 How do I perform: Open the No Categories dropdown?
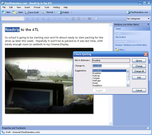138,19
